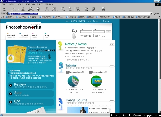Click the Contact us header link
The width and height of the screenshot is (161, 117).
point(97,21)
